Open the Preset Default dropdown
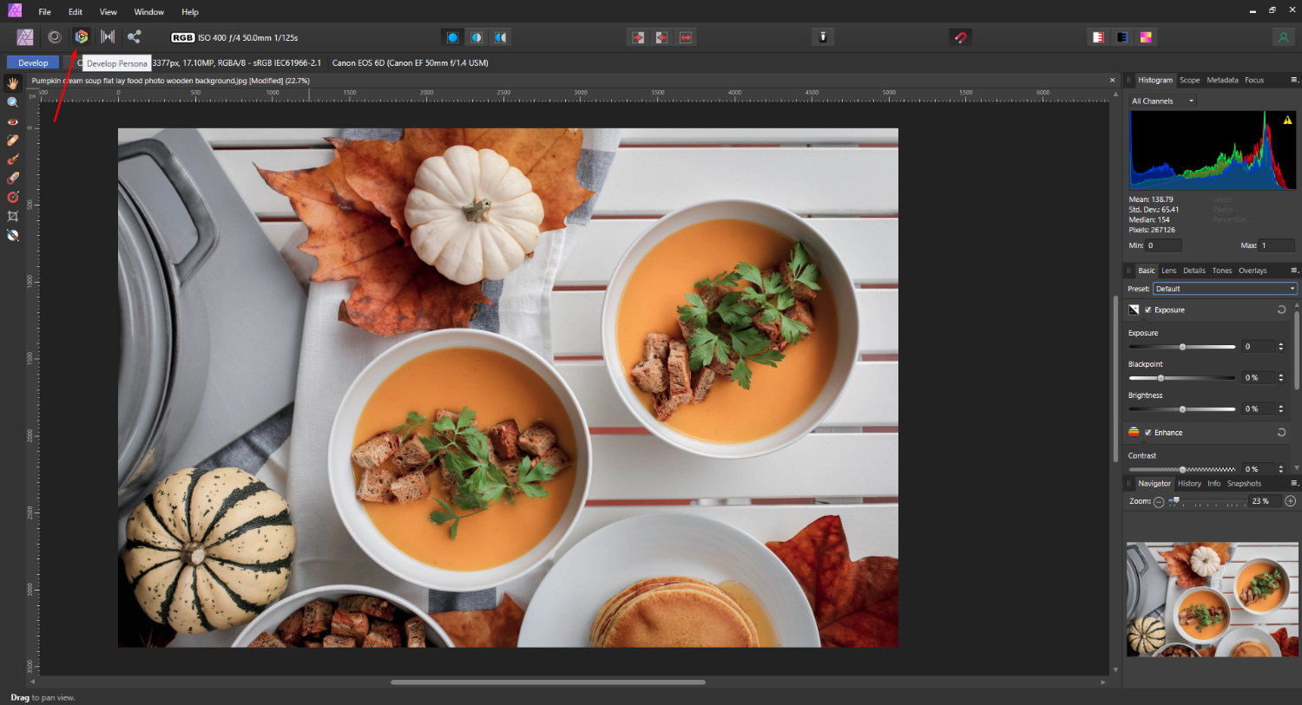Screen dimensions: 1302x705 pos(1225,289)
